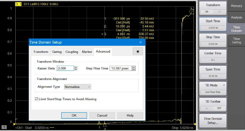Click the Center Time softkey
Image resolution: width=245 pixels, height=131 pixels.
[213, 56]
